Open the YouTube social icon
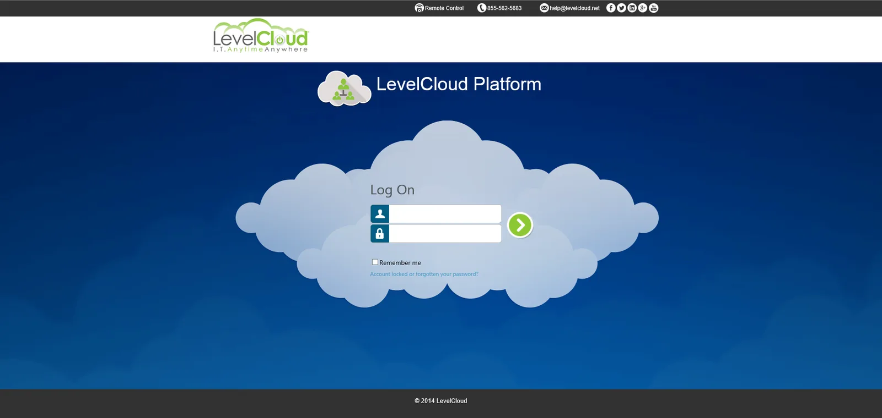Image resolution: width=882 pixels, height=418 pixels. (654, 8)
